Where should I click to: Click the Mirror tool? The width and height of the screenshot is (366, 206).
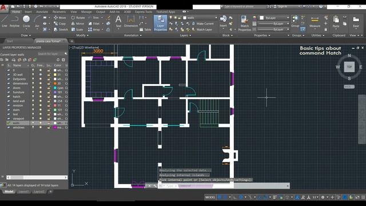point(78,23)
